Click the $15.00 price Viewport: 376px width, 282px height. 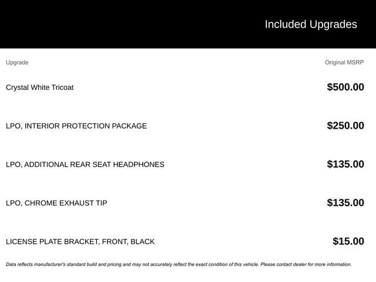coord(348,241)
